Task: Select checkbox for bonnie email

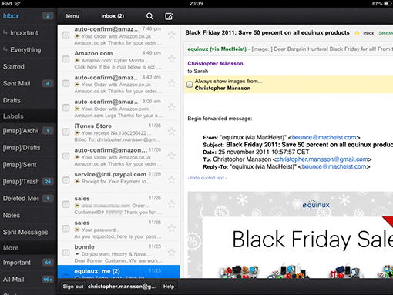Action: pyautogui.click(x=66, y=253)
